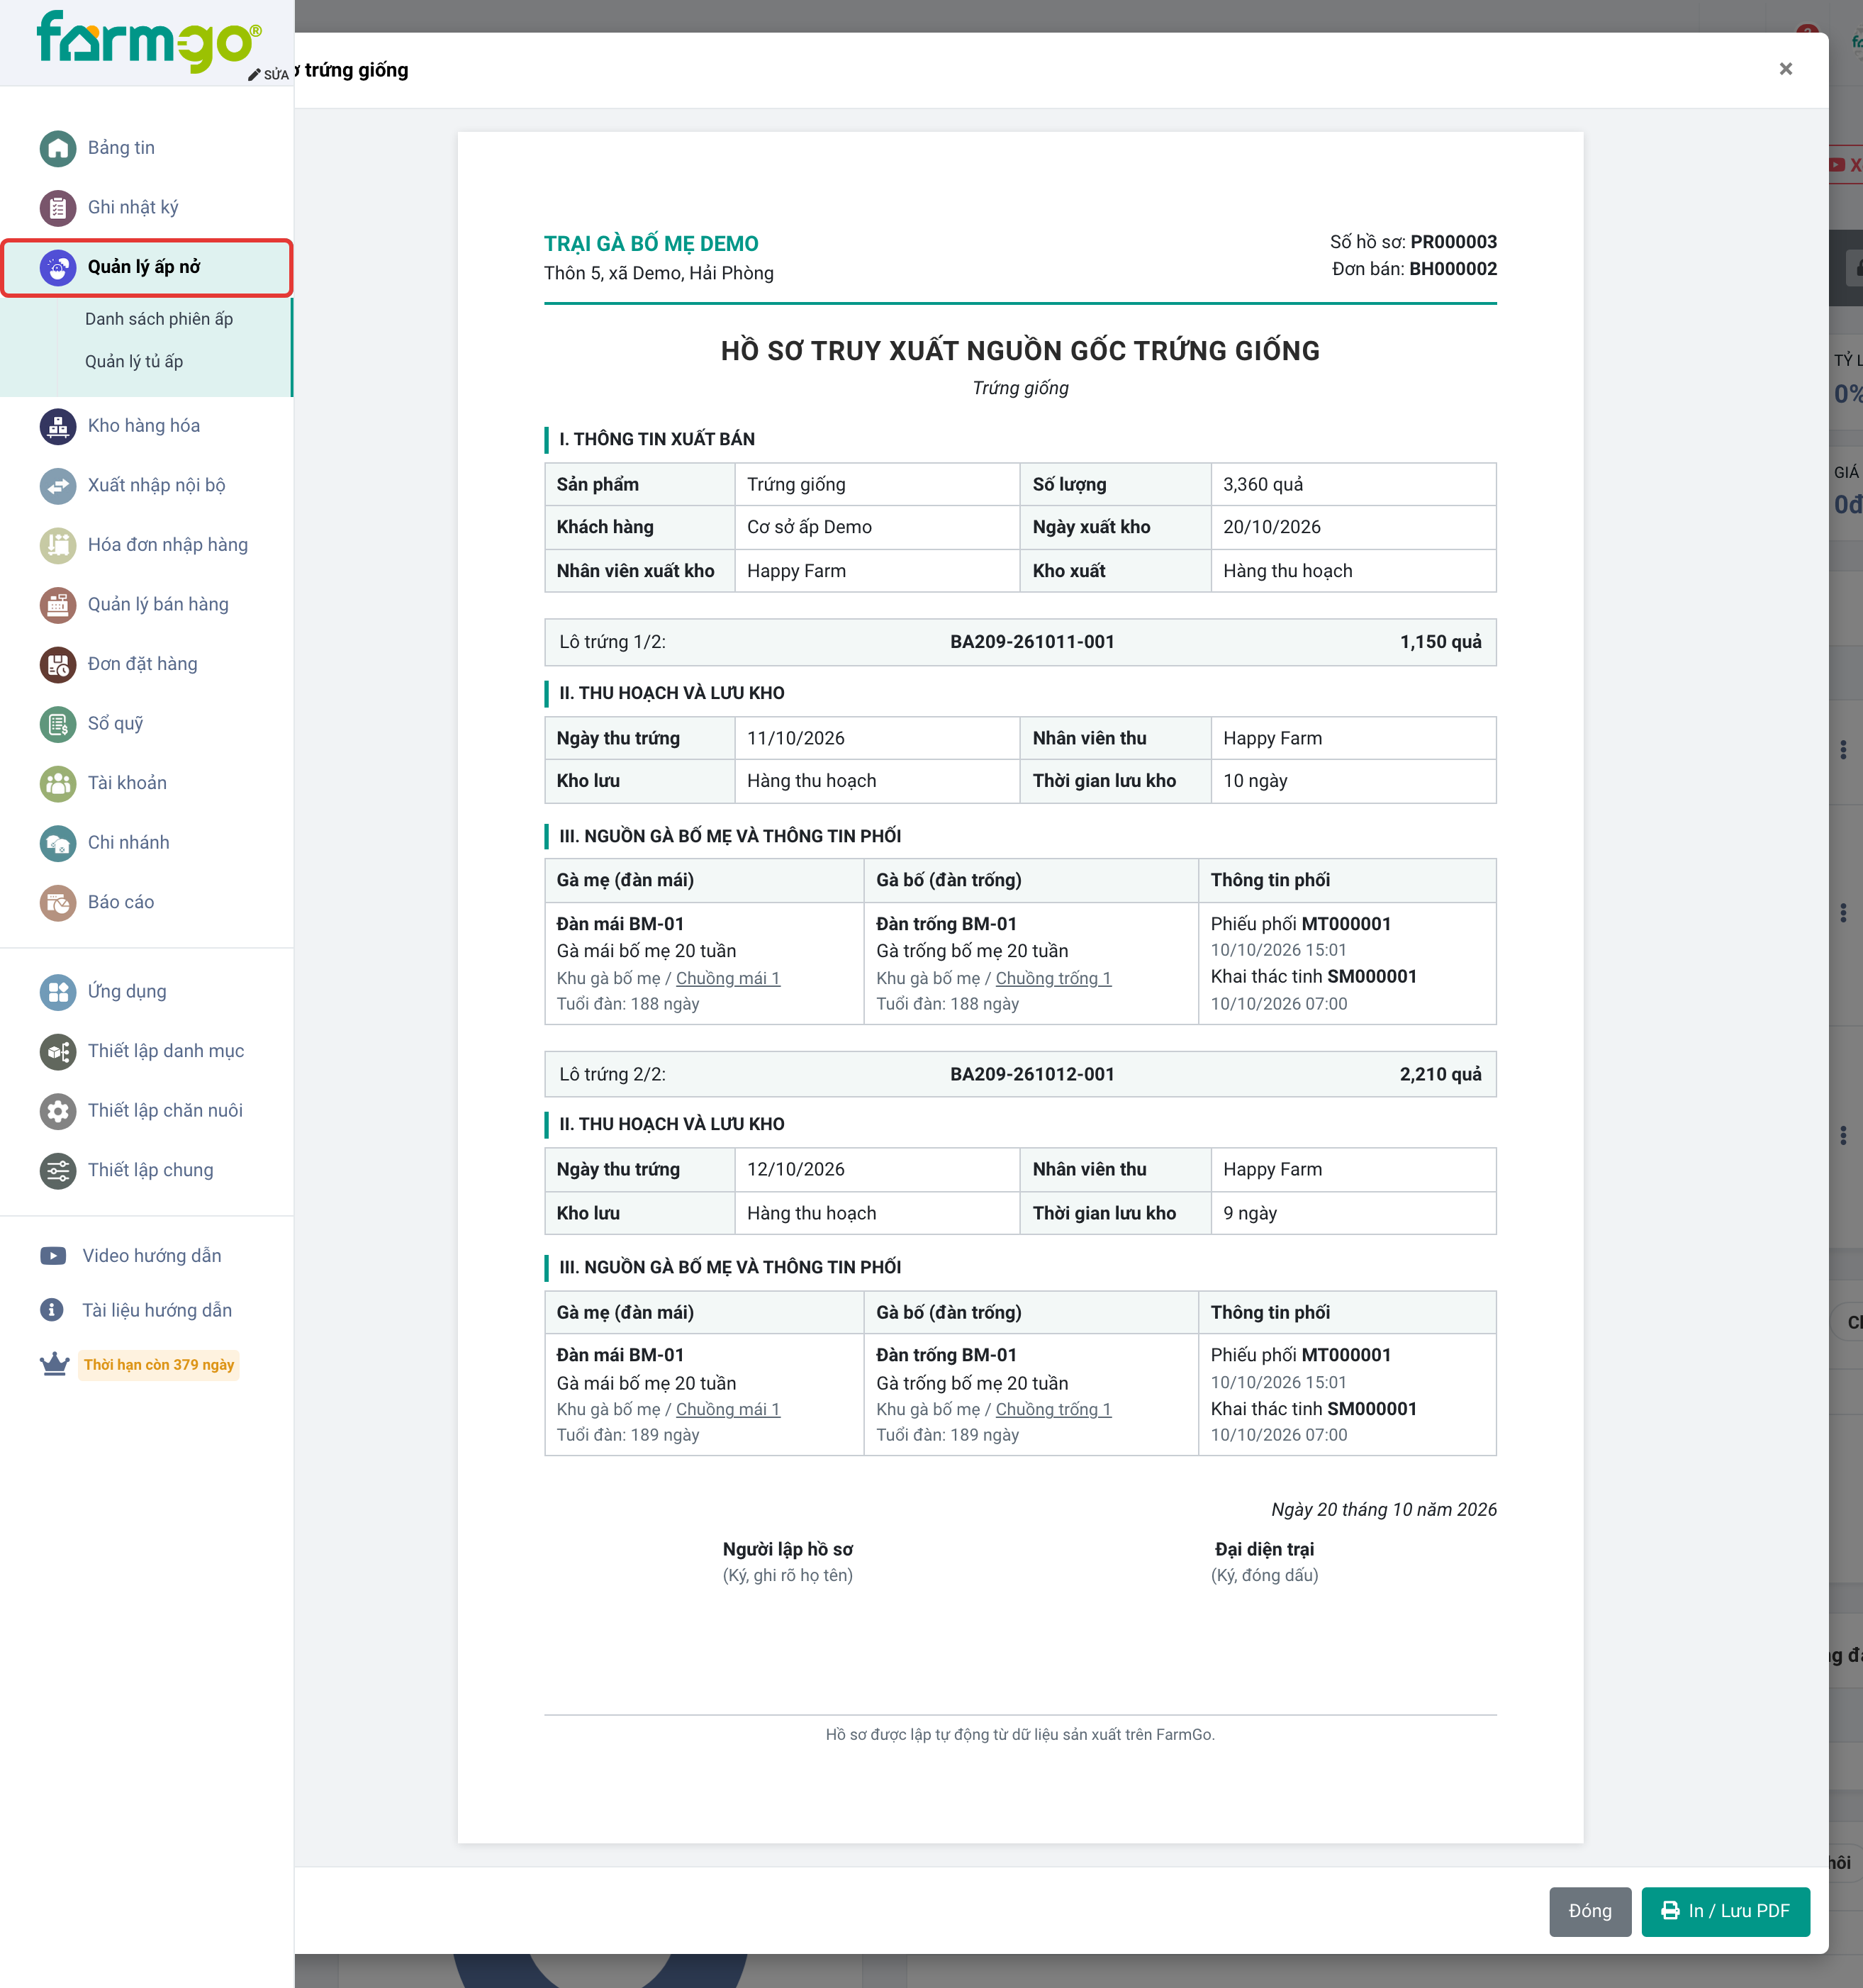Click the Tài liệu hướng dẫn info icon
The height and width of the screenshot is (1988, 1863).
(52, 1310)
